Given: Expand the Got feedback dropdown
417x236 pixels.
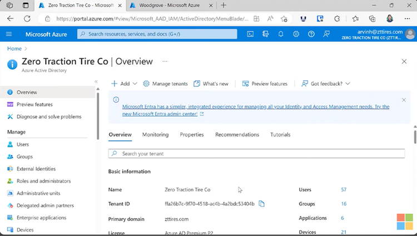Looking at the screenshot, I should coord(325,83).
